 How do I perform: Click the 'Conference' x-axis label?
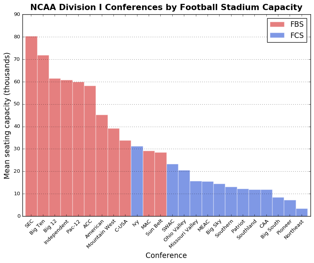(166, 256)
